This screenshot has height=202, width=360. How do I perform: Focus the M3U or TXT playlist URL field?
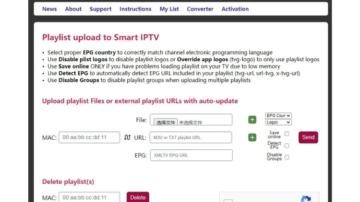191,137
